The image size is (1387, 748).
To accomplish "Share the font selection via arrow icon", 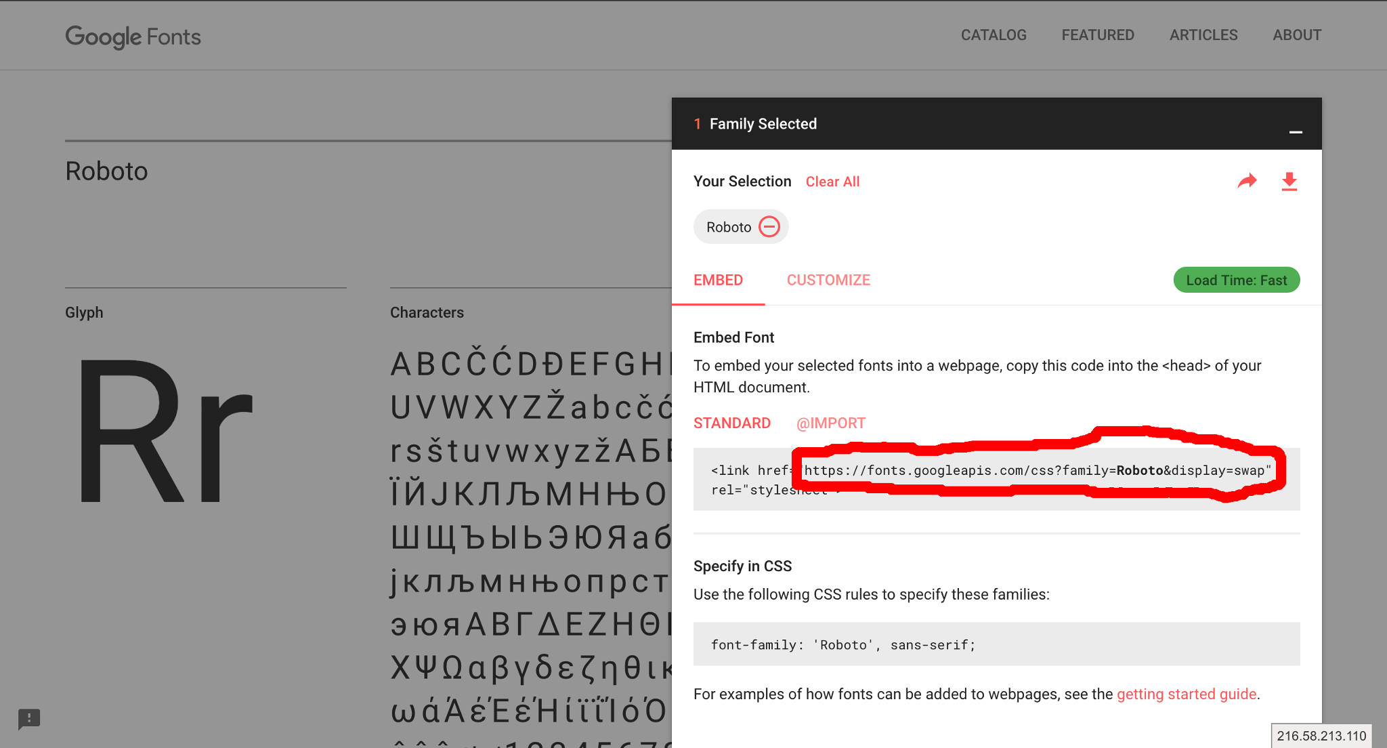I will [x=1247, y=181].
